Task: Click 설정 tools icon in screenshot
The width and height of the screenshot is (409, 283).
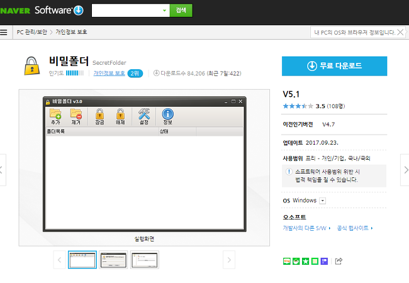Action: click(143, 116)
